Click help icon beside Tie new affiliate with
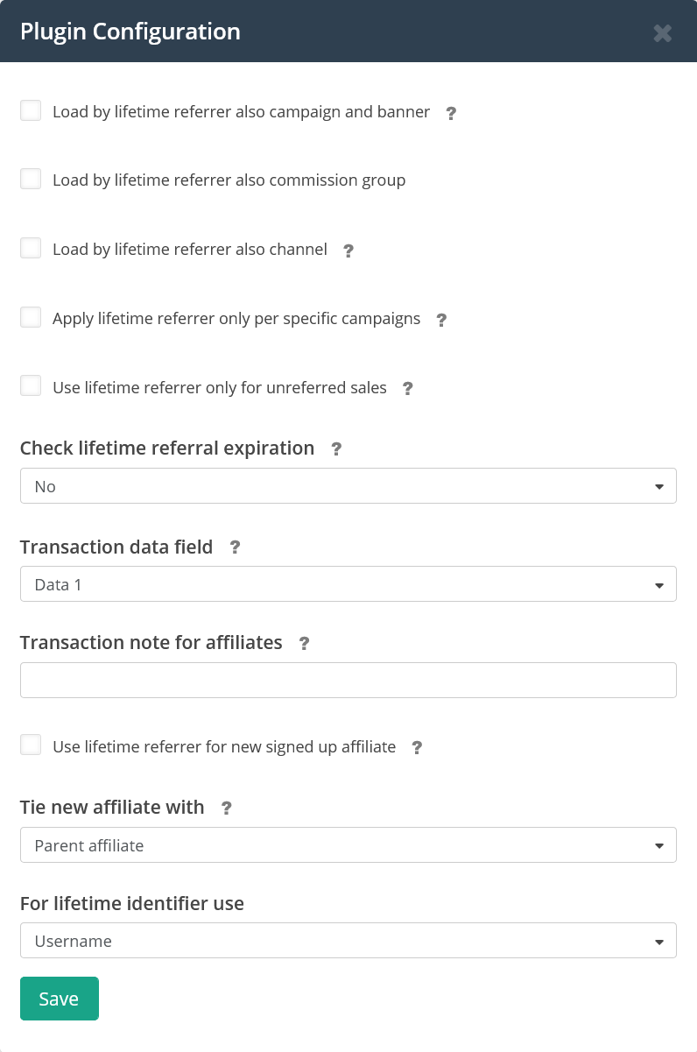Screen dimensions: 697x1052 (x=226, y=808)
